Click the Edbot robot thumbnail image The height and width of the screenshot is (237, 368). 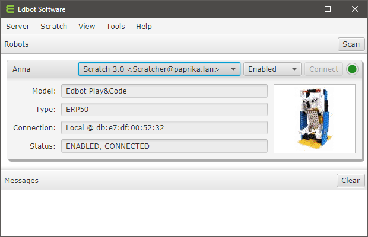point(315,118)
